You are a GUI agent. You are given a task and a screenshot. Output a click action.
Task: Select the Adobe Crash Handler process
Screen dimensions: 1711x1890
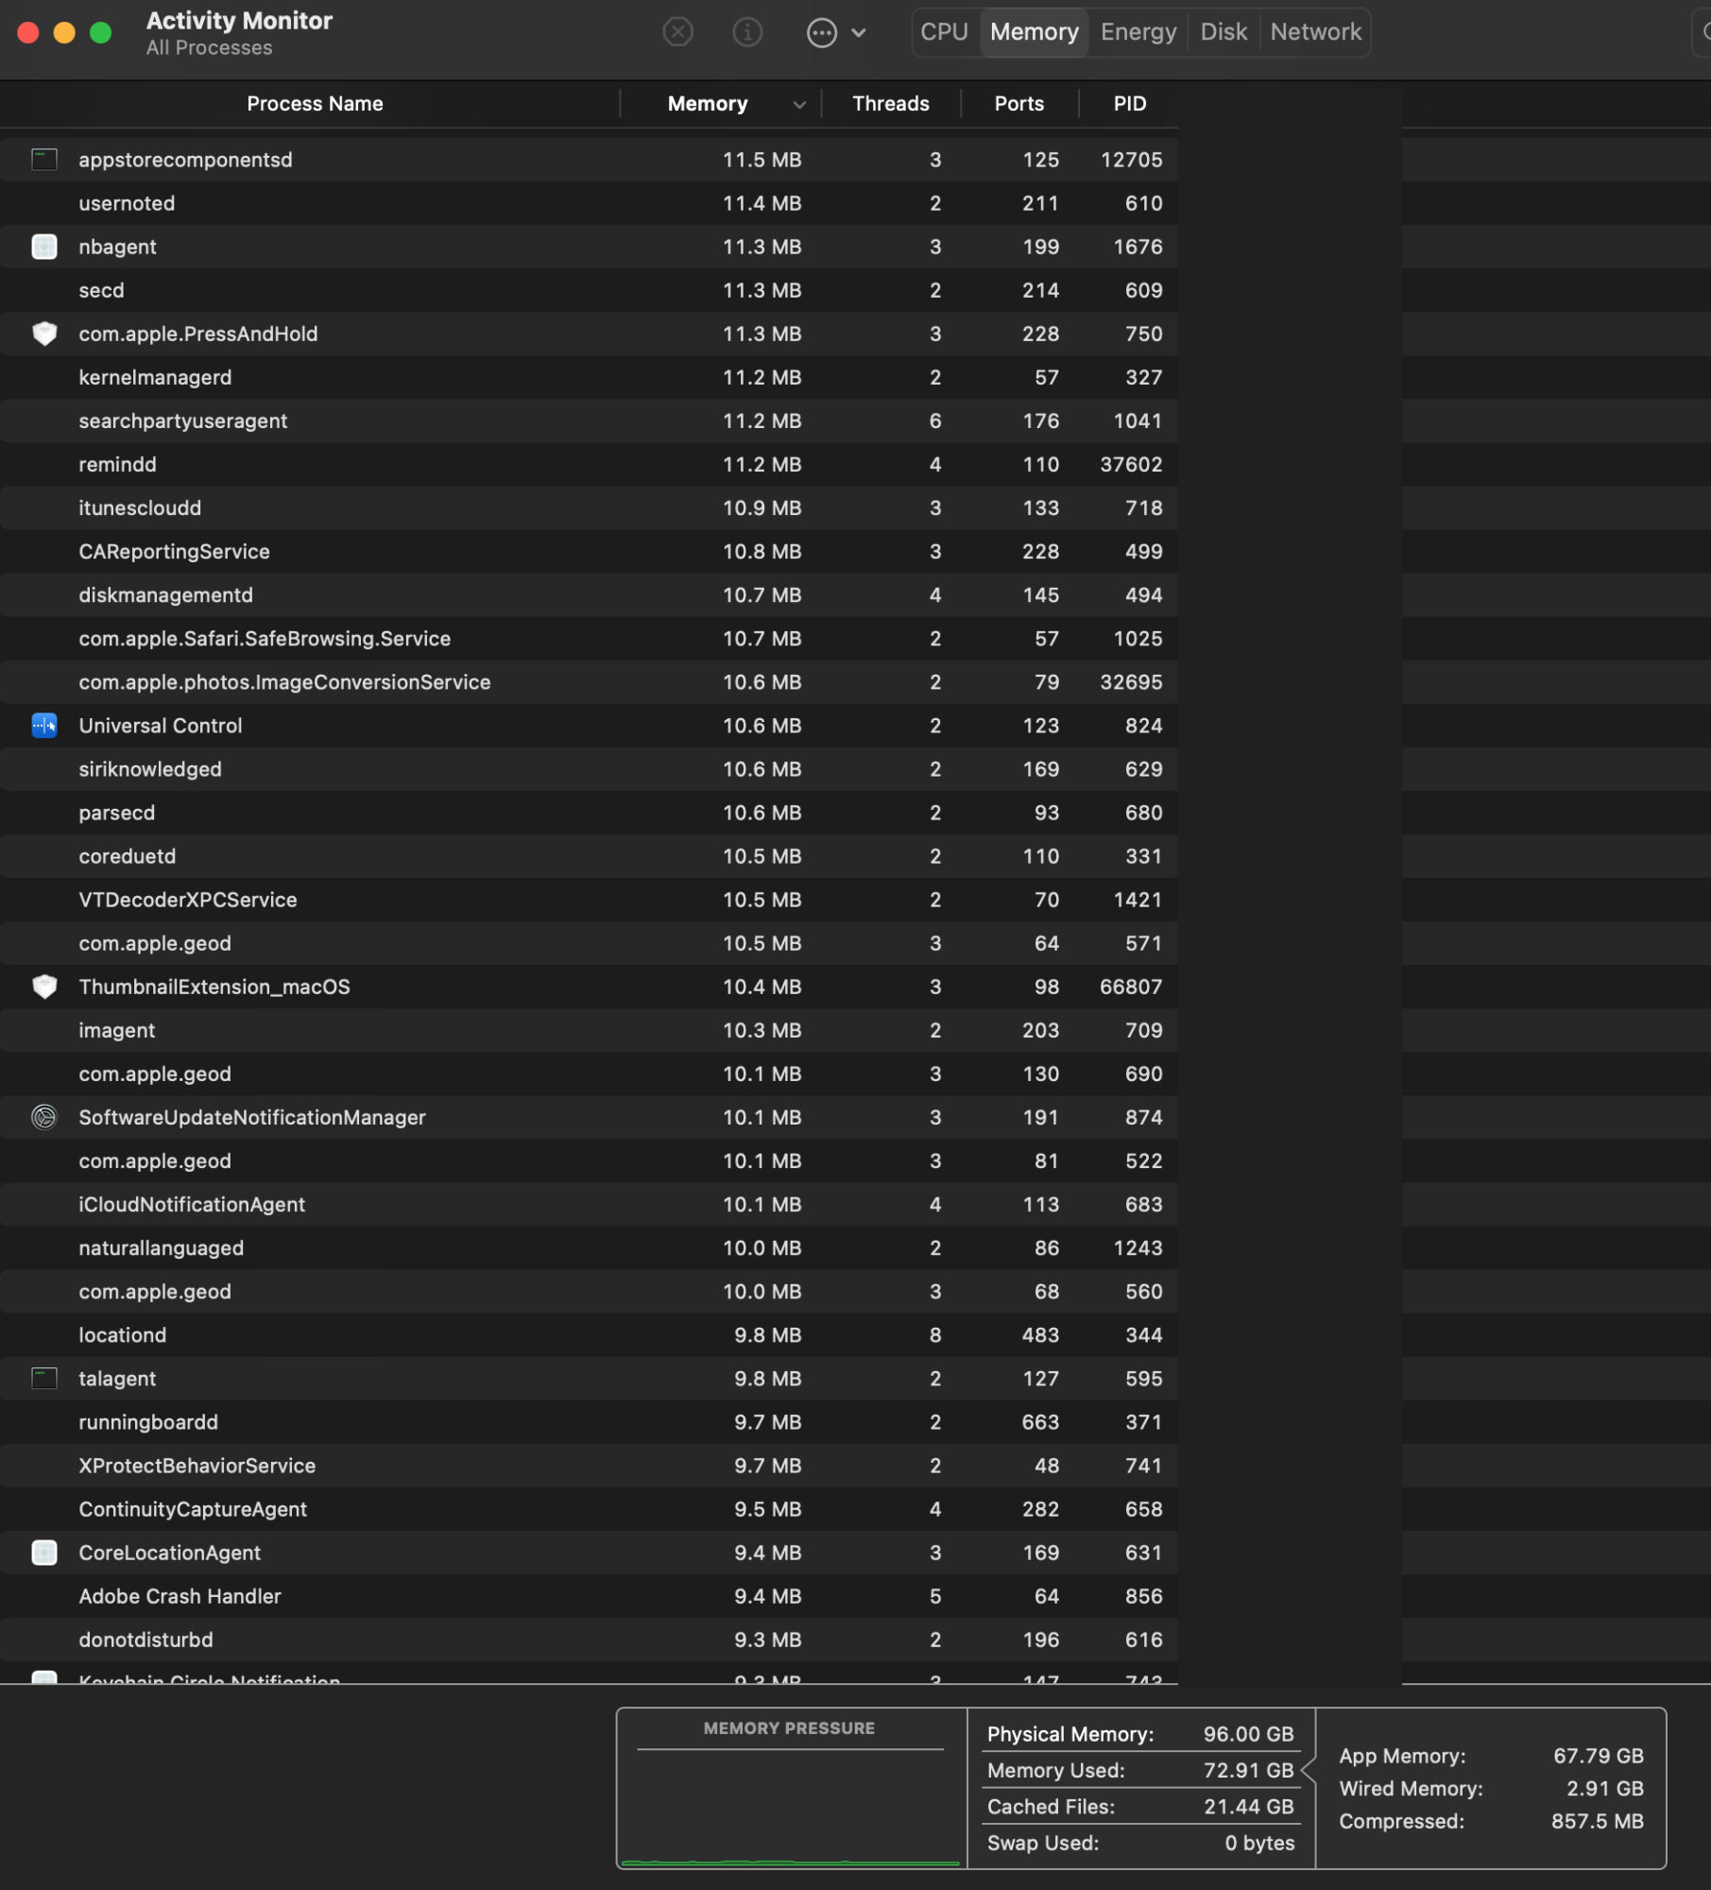pyautogui.click(x=589, y=1596)
